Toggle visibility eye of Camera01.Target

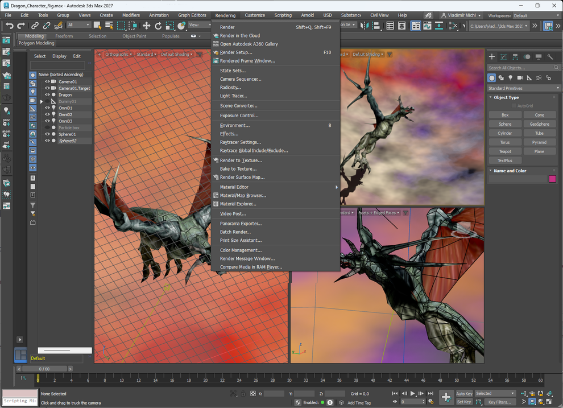(47, 88)
